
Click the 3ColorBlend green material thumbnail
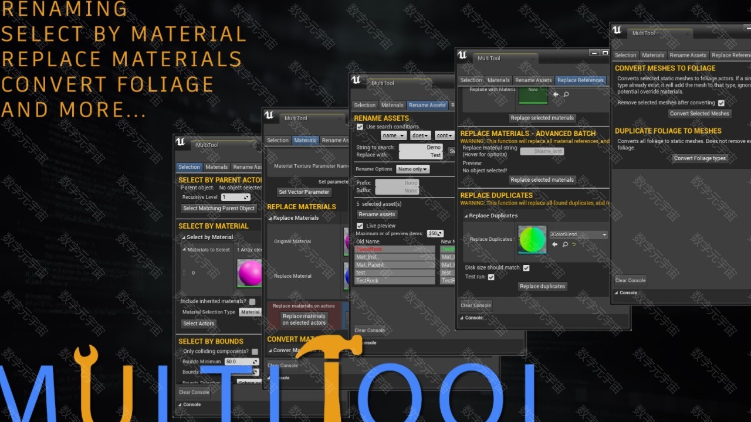[x=532, y=240]
